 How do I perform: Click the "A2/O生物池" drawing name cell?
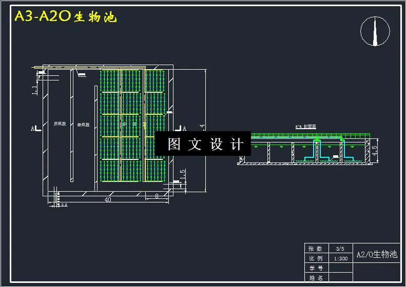point(377,253)
